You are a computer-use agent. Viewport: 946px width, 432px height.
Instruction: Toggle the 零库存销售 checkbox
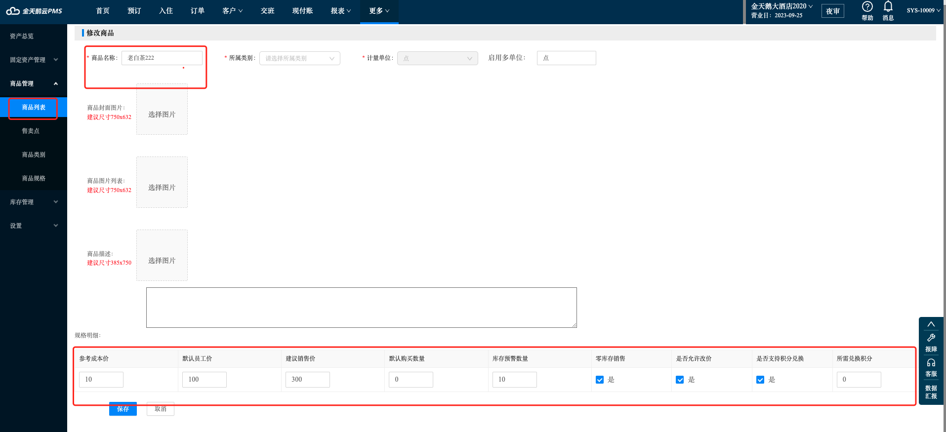[x=600, y=380]
